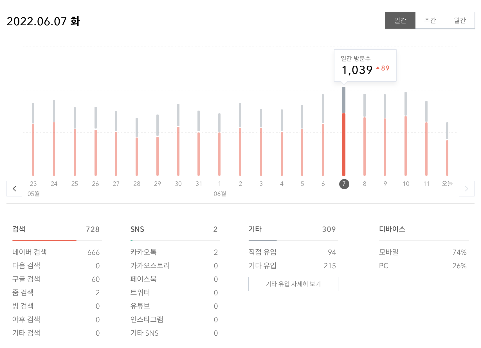Image resolution: width=481 pixels, height=348 pixels.
Task: Click the 네이버 검색 row
Action: pyautogui.click(x=56, y=252)
